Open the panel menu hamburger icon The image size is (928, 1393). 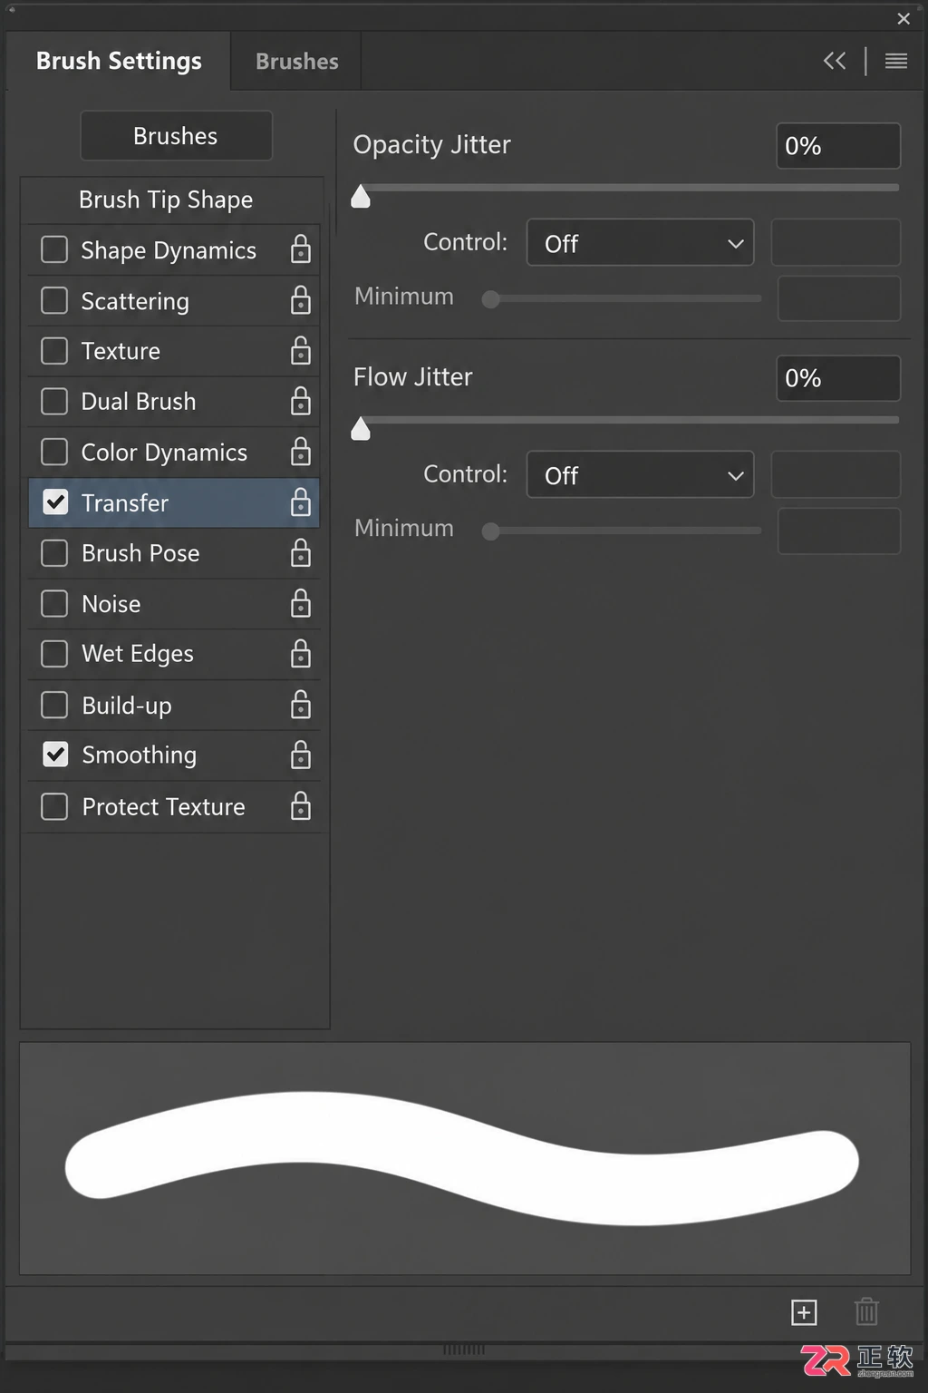[896, 61]
